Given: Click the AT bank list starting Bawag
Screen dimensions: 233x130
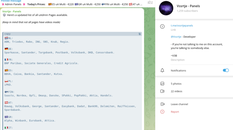Looking at the screenshot, I should tap(70, 108).
